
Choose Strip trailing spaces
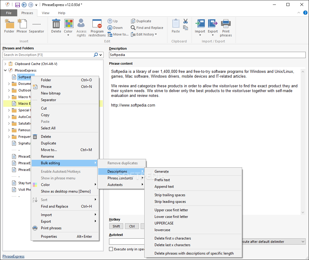click(x=193, y=195)
